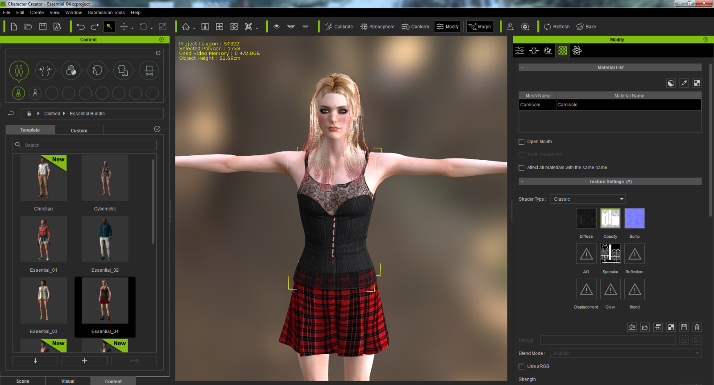Image resolution: width=714 pixels, height=385 pixels.
Task: Open the Shader Type dropdown
Action: tap(588, 199)
